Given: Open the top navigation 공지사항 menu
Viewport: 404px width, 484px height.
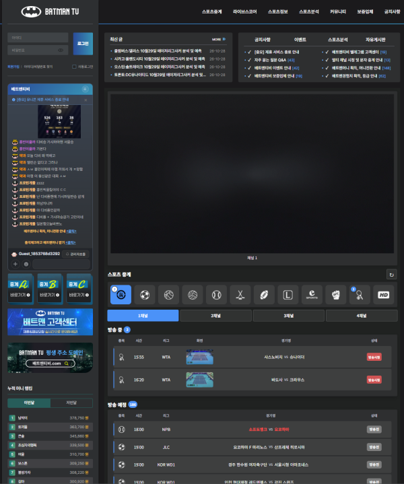Looking at the screenshot, I should [x=393, y=11].
